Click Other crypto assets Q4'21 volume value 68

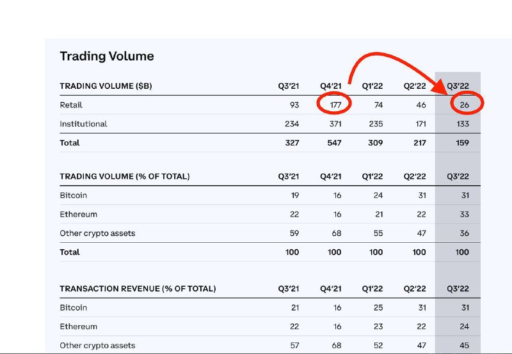(x=337, y=233)
